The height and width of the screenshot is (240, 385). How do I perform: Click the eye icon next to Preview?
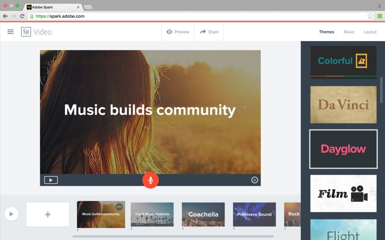pos(170,32)
